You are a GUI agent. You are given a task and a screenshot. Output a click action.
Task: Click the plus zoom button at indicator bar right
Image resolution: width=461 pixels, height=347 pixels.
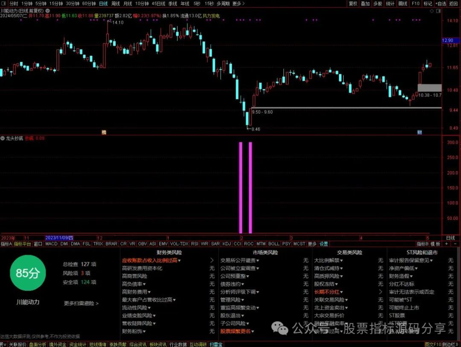pos(446,244)
